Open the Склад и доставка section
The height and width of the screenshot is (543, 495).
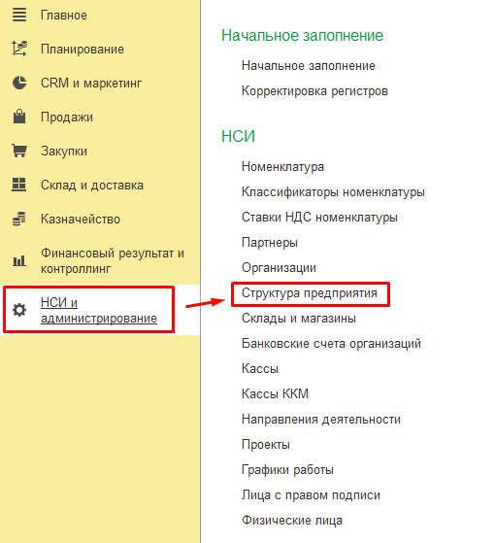tap(92, 185)
